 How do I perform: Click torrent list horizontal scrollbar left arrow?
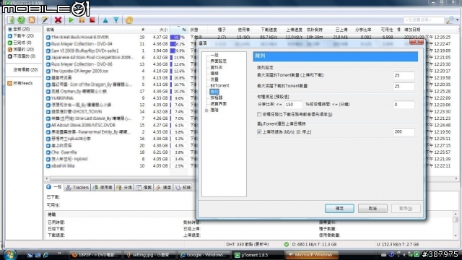[x=47, y=178]
